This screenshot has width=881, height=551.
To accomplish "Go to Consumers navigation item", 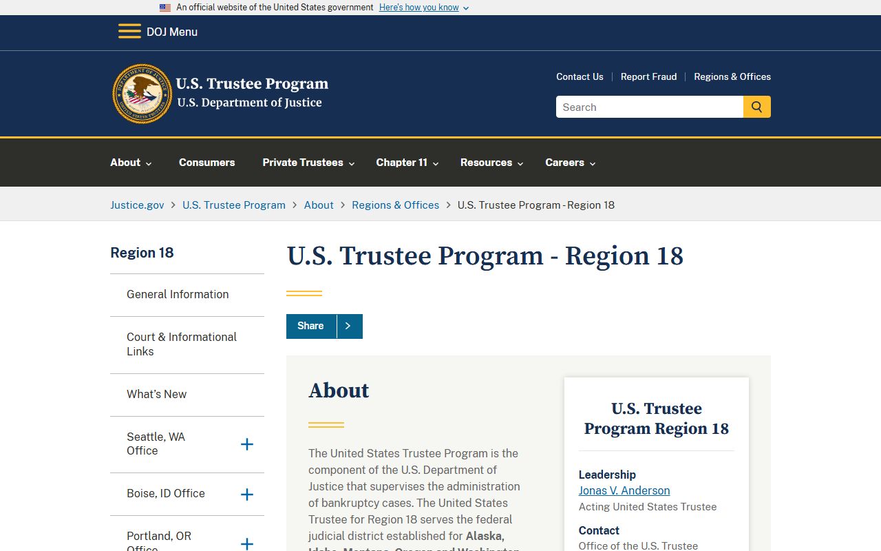I will click(206, 163).
